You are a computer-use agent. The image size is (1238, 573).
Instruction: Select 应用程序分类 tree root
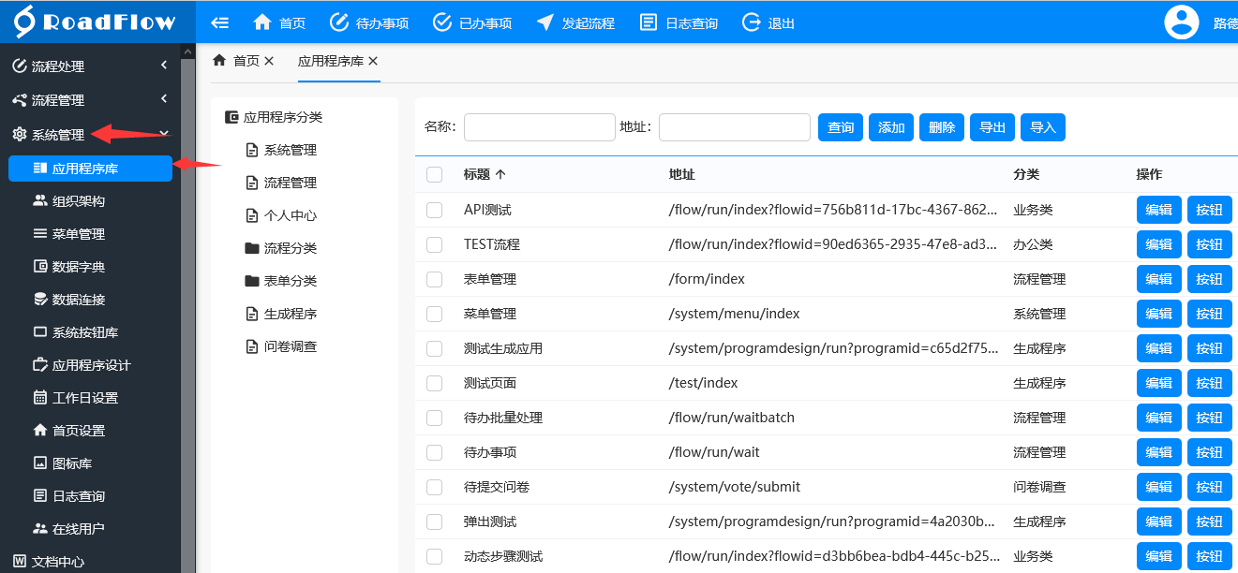[274, 117]
